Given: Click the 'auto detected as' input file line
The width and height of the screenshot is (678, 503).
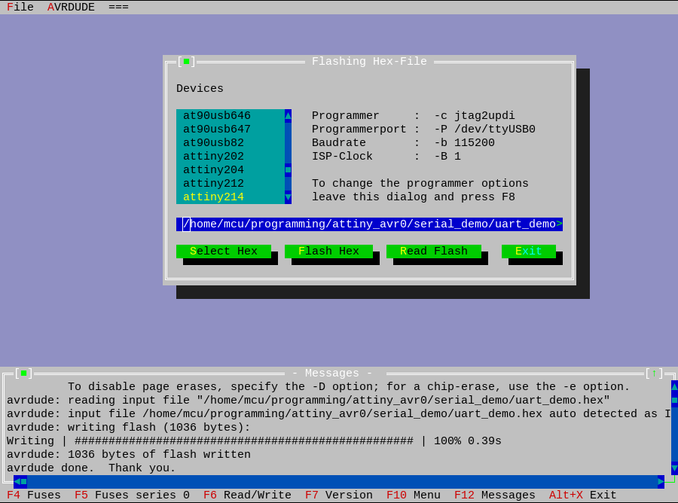Looking at the screenshot, I should tap(339, 413).
